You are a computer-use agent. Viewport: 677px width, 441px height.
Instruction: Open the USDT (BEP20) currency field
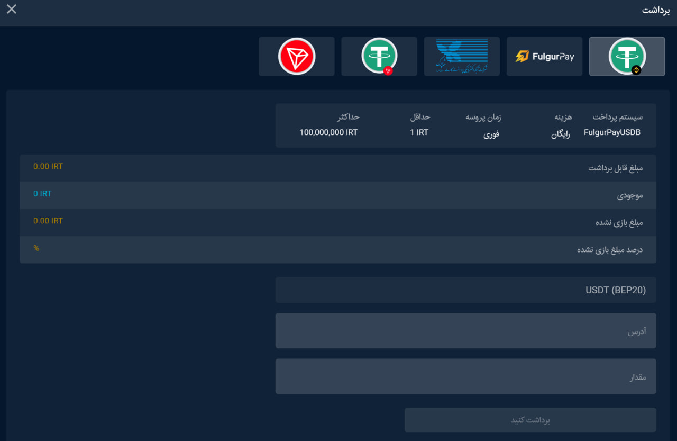(465, 290)
